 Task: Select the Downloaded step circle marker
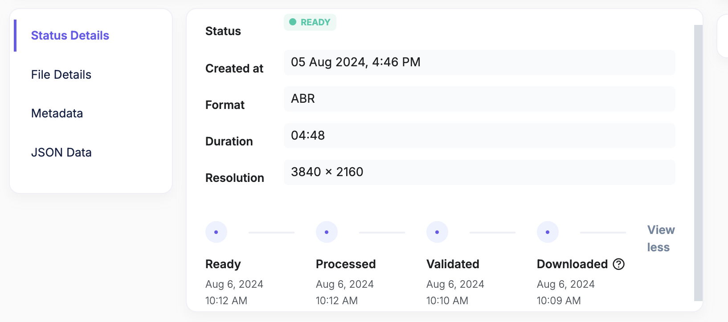[548, 232]
